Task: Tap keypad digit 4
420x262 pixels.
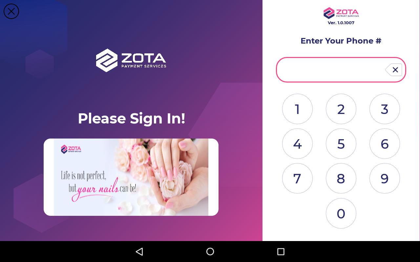Action: coord(297,144)
